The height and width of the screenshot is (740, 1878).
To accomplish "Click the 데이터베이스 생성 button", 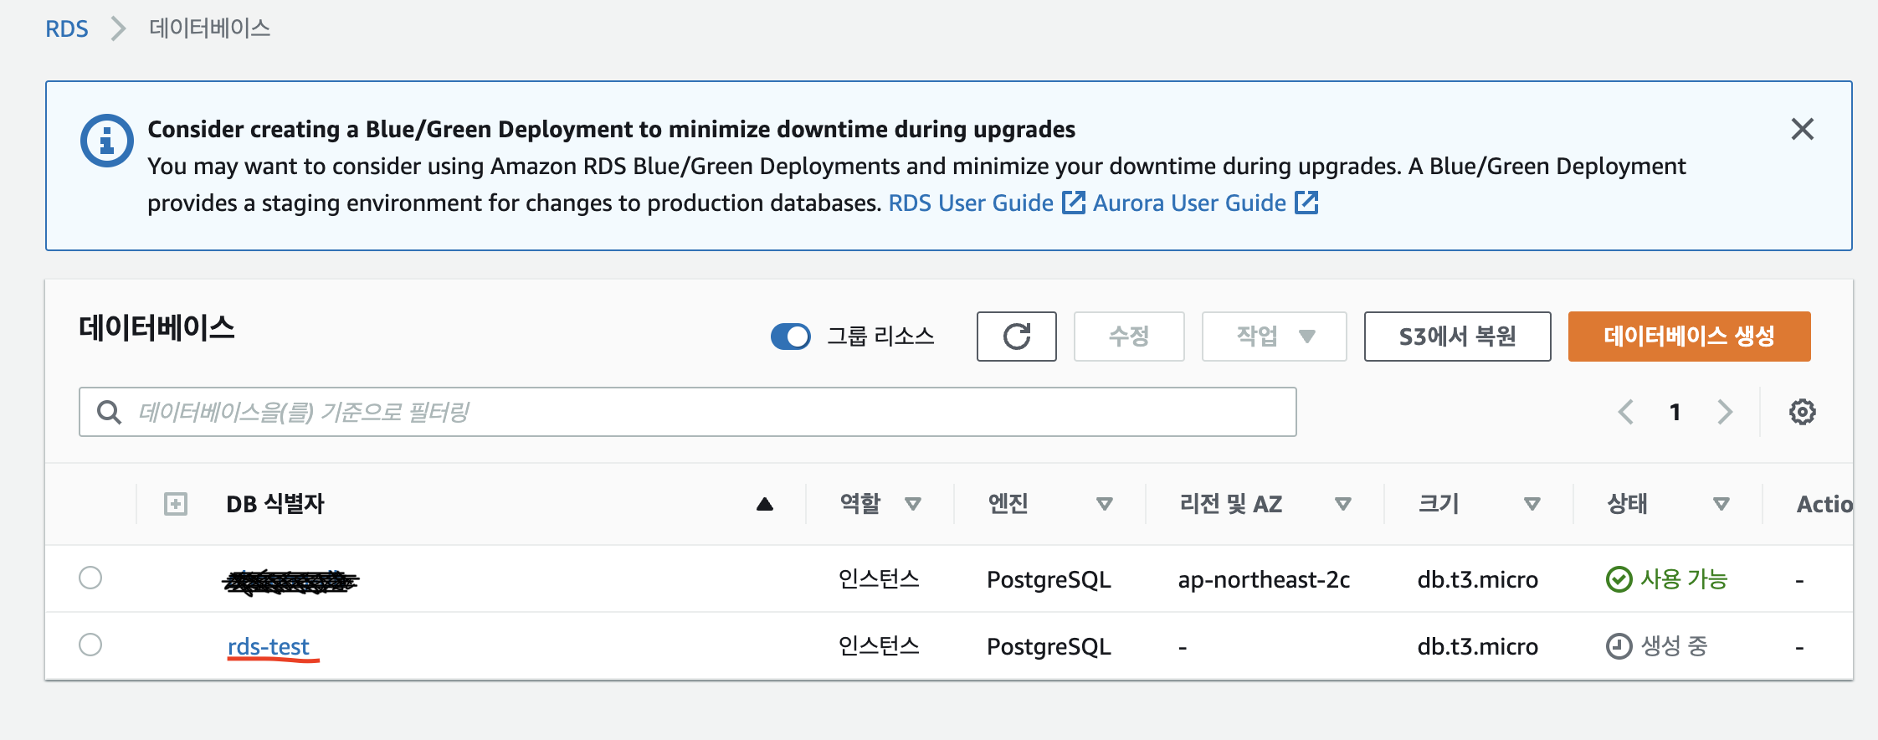I will pos(1689,337).
